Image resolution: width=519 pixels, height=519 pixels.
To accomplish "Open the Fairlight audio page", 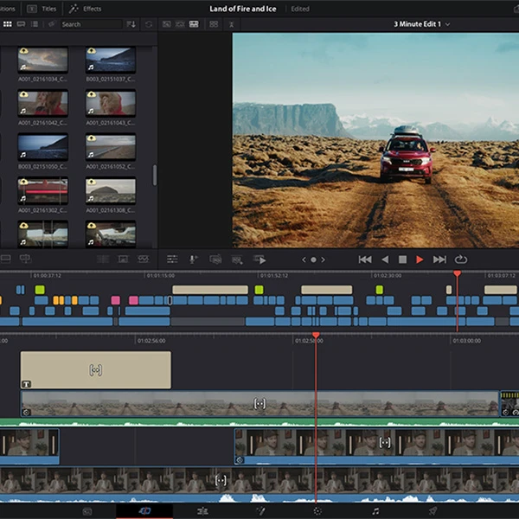I will click(375, 511).
